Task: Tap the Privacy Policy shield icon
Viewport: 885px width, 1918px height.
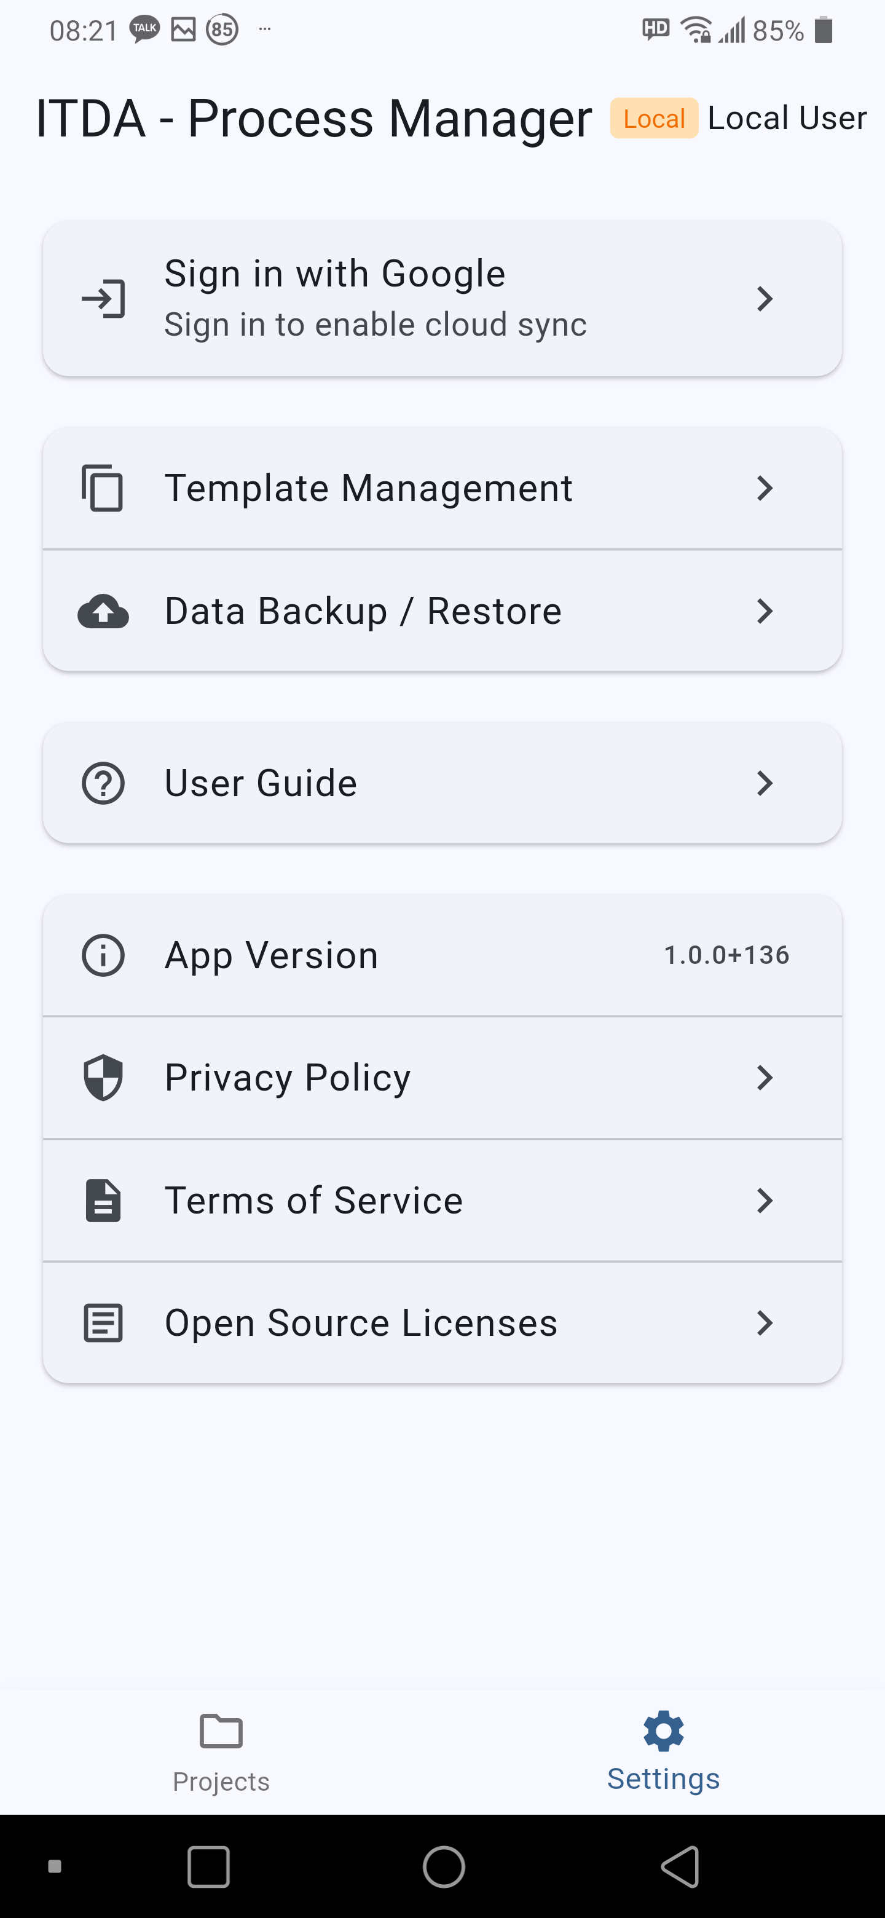Action: 103,1078
